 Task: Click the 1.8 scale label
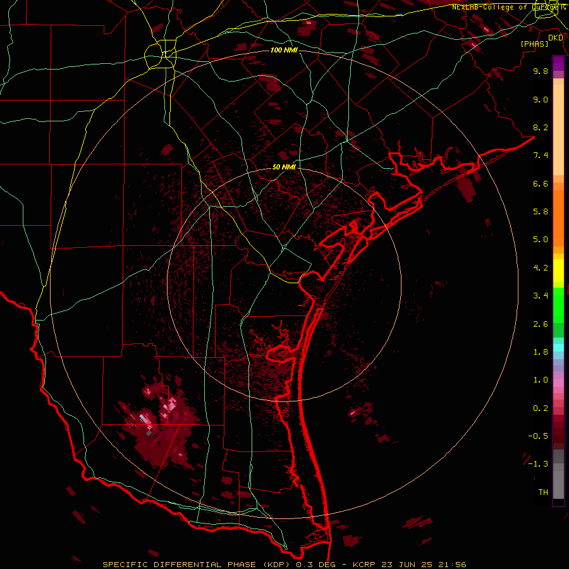(x=541, y=352)
